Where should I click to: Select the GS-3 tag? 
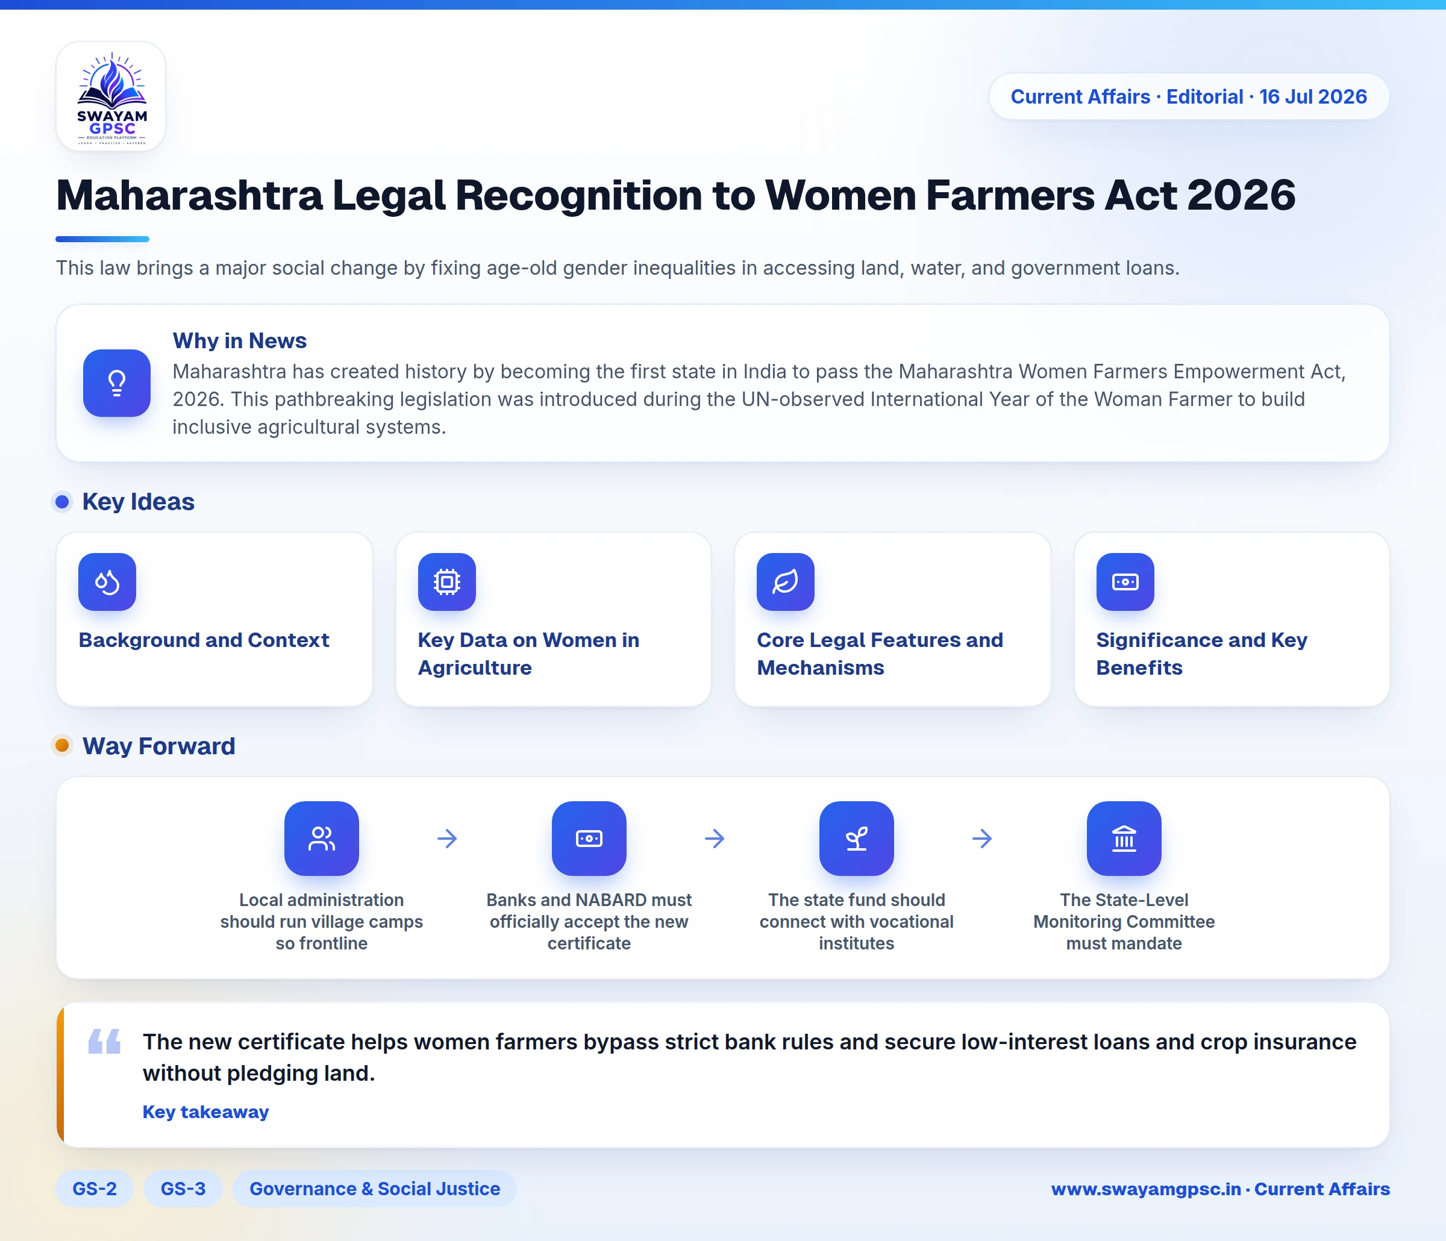[x=183, y=1189]
